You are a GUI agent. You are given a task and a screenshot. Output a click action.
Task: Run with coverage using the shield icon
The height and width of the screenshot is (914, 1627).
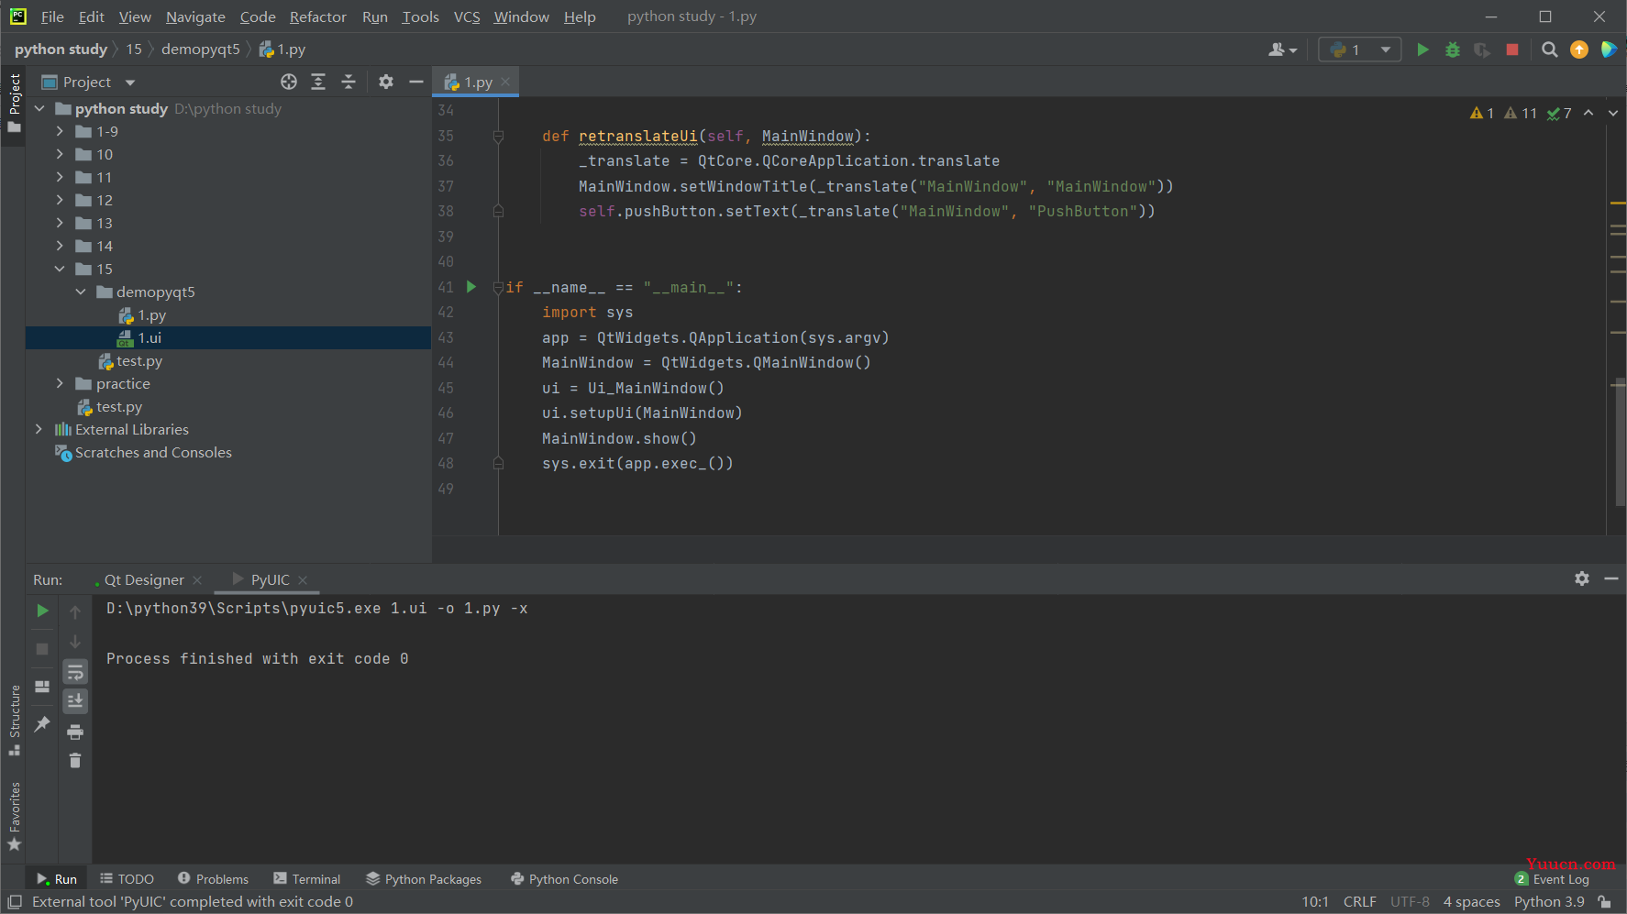tap(1482, 50)
